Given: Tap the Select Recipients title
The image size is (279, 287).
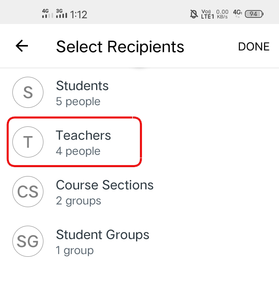Looking at the screenshot, I should pyautogui.click(x=120, y=47).
